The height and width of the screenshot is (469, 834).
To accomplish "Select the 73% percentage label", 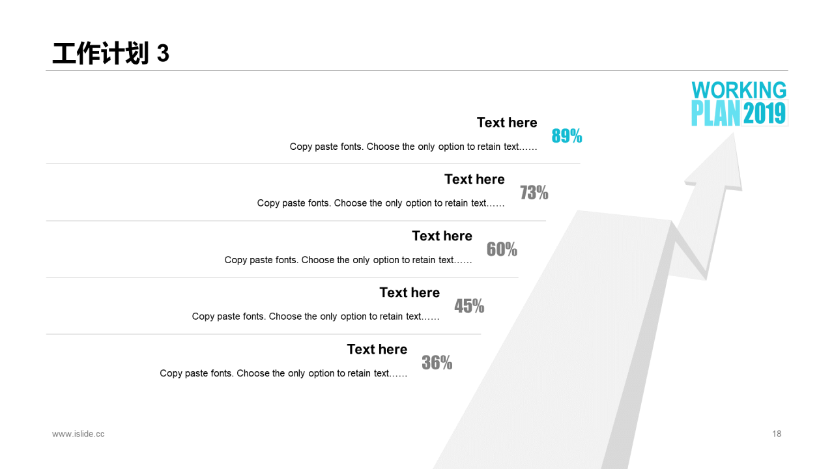I will coord(534,192).
